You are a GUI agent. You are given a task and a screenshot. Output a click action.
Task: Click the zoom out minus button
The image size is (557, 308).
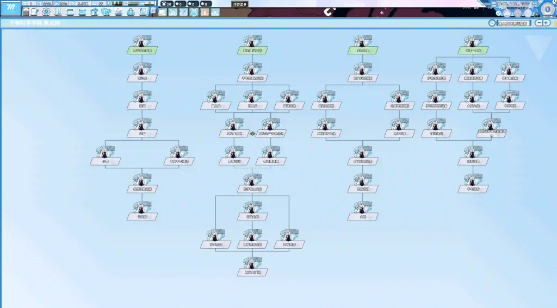pos(539,23)
